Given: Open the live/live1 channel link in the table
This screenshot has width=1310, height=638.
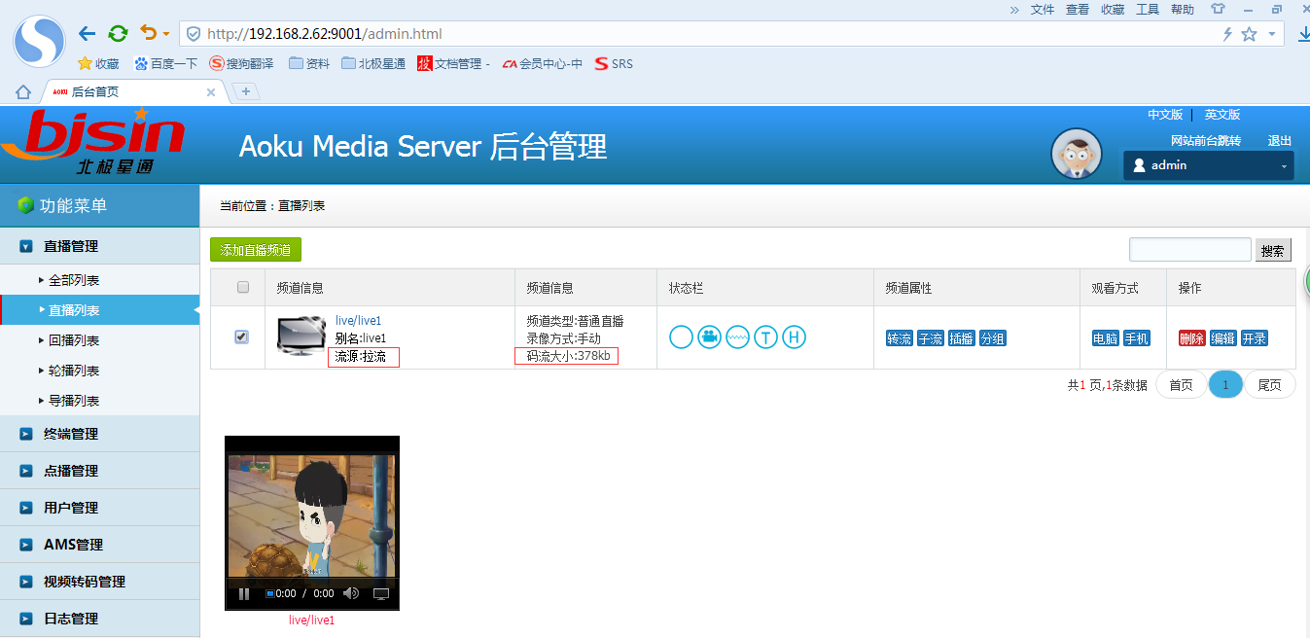Looking at the screenshot, I should (358, 320).
